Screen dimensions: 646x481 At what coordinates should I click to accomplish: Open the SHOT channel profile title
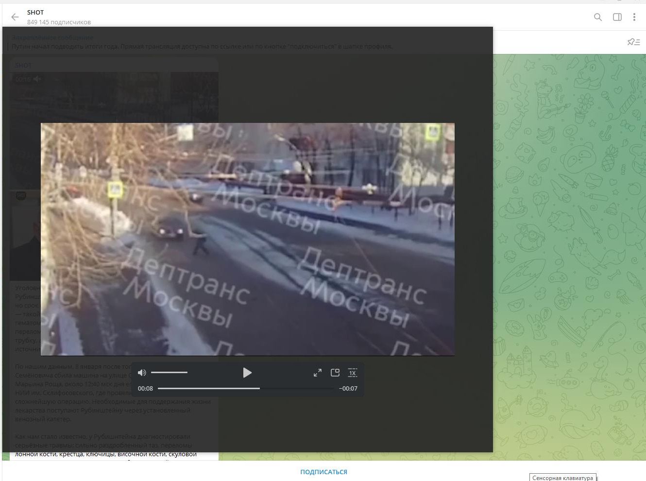[x=35, y=12]
